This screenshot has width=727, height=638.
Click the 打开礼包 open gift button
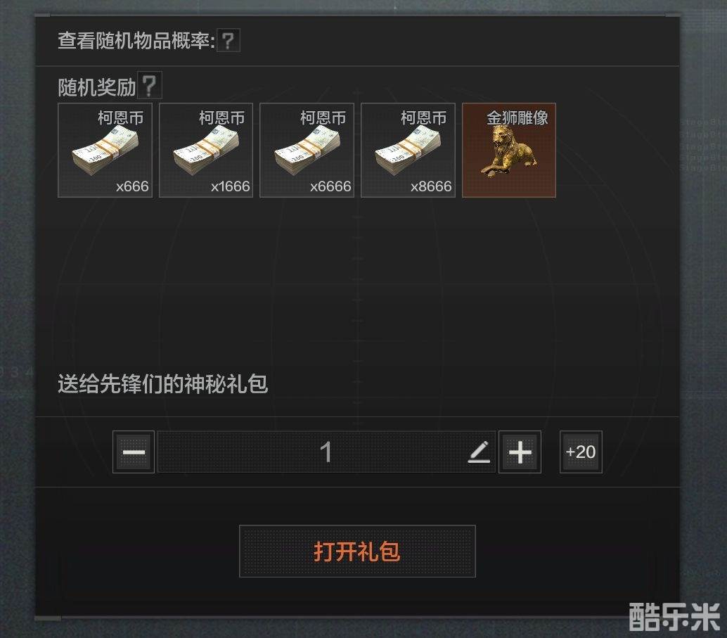[357, 551]
